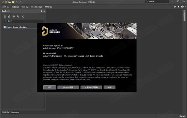Minimize the Altium Designer window
The image size is (187, 118).
(x=173, y=2)
